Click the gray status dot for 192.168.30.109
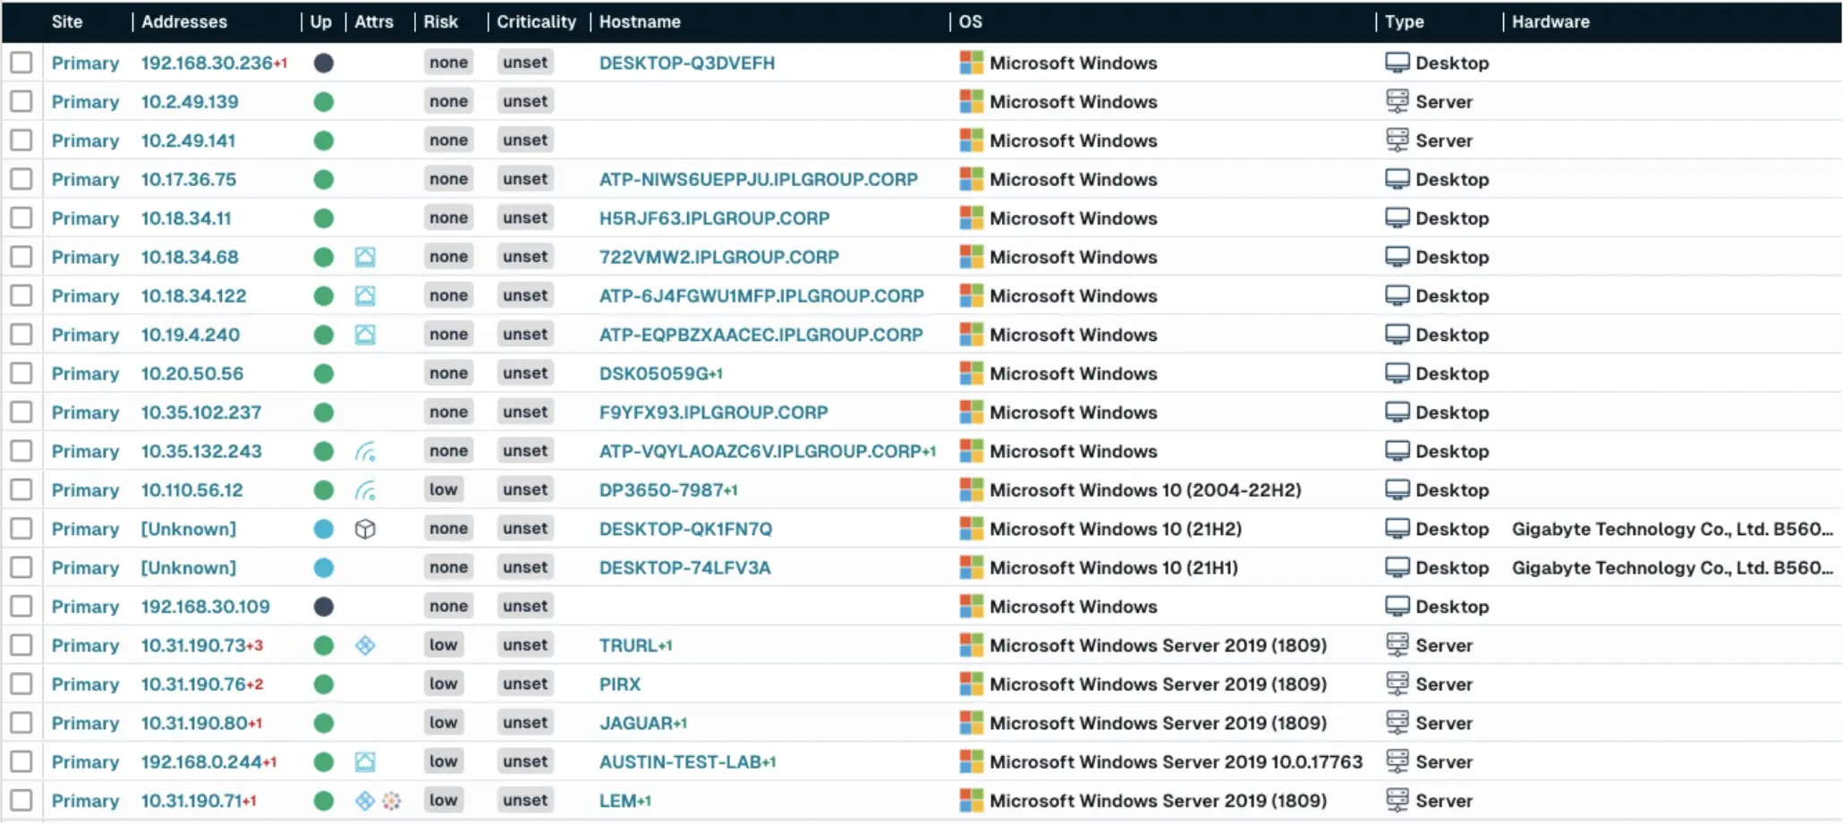The height and width of the screenshot is (825, 1843). coord(324,608)
